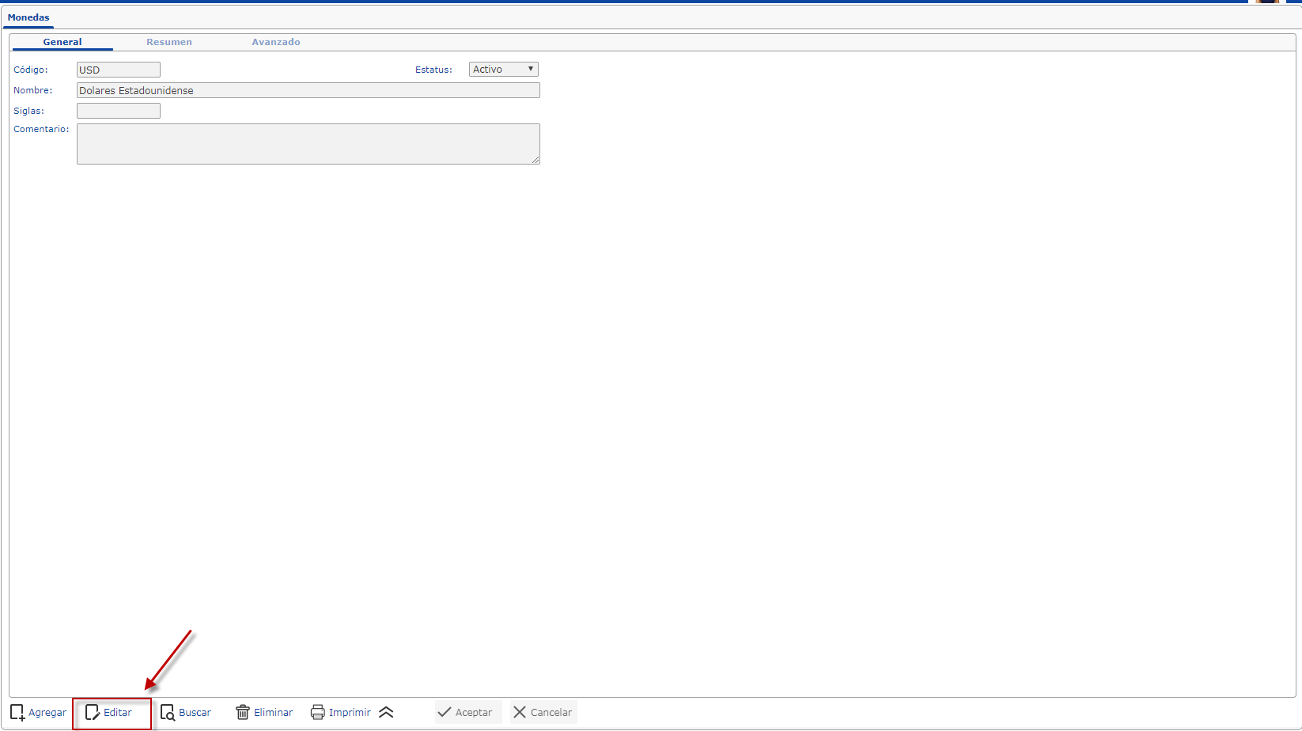1302x731 pixels.
Task: Open the Avanzado tab
Action: pyautogui.click(x=276, y=42)
